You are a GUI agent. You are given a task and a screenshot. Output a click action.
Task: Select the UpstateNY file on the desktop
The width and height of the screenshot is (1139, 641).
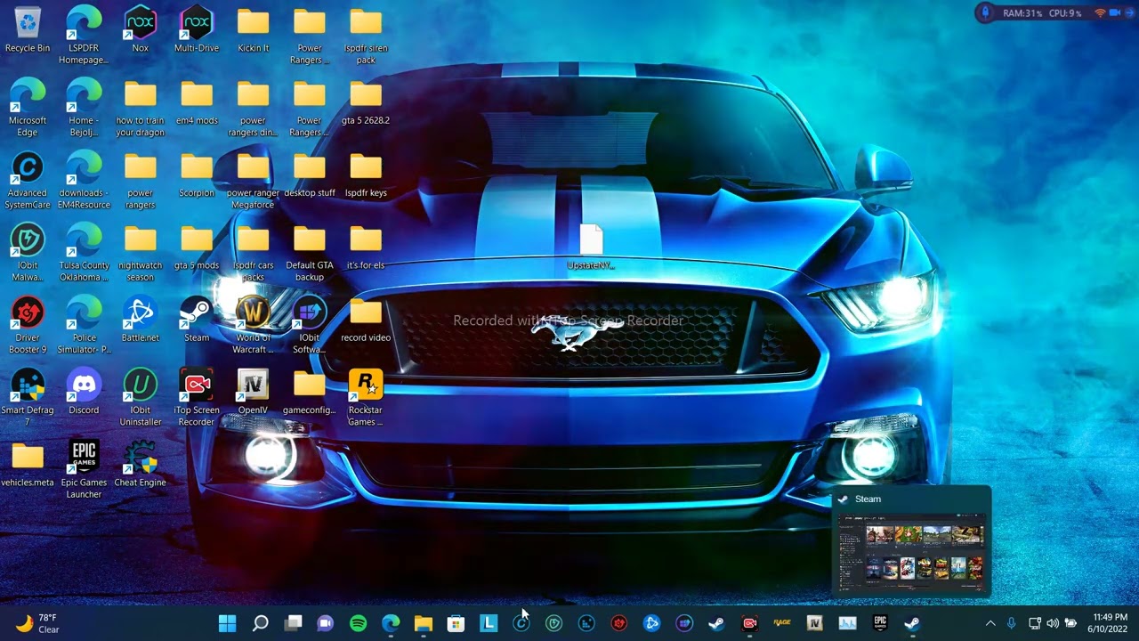[591, 247]
